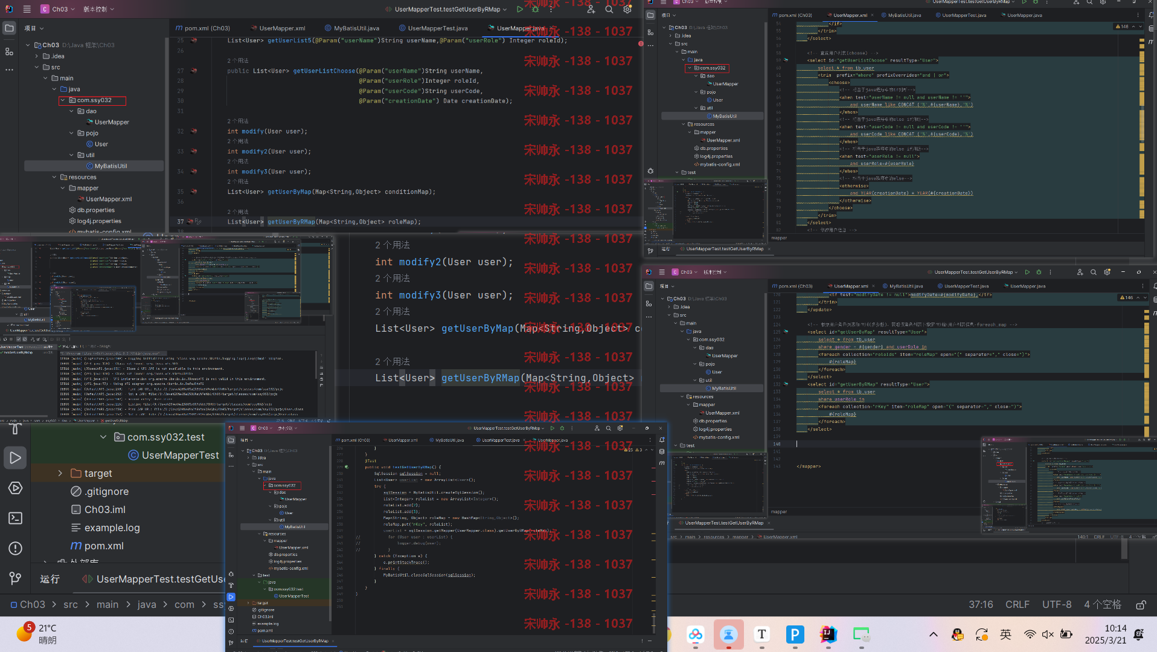Open the blue P app in taskbar
Image resolution: width=1157 pixels, height=652 pixels.
click(795, 634)
